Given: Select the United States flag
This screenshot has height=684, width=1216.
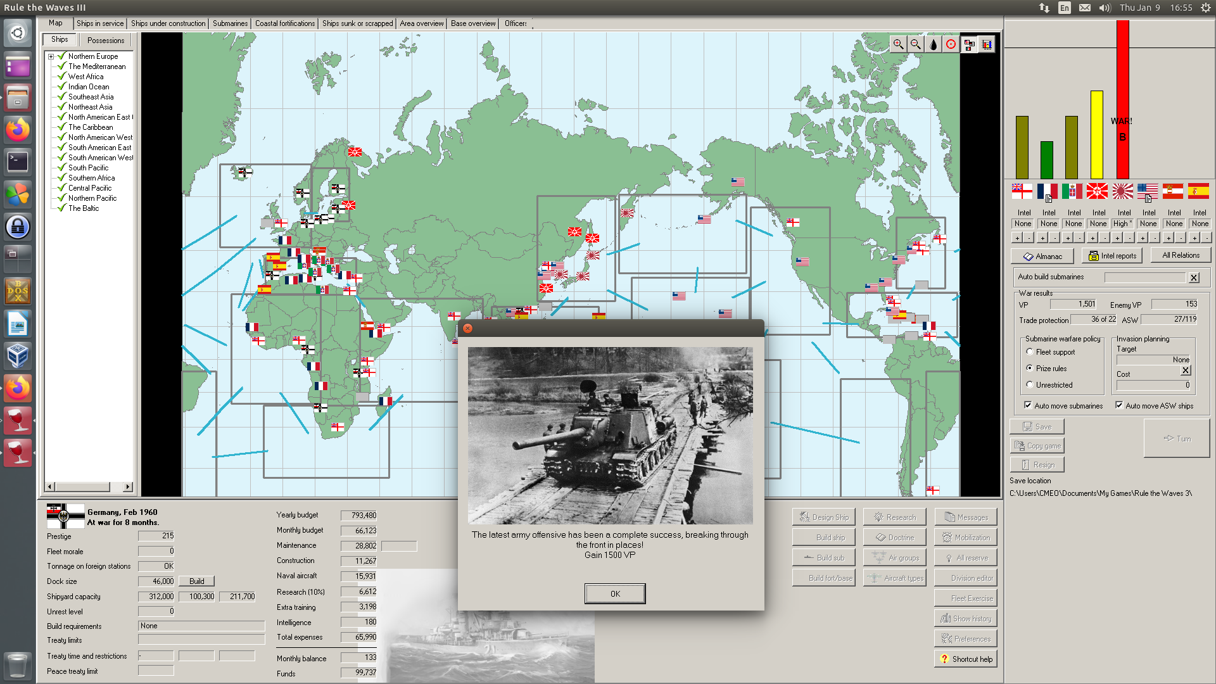Looking at the screenshot, I should 1148,191.
